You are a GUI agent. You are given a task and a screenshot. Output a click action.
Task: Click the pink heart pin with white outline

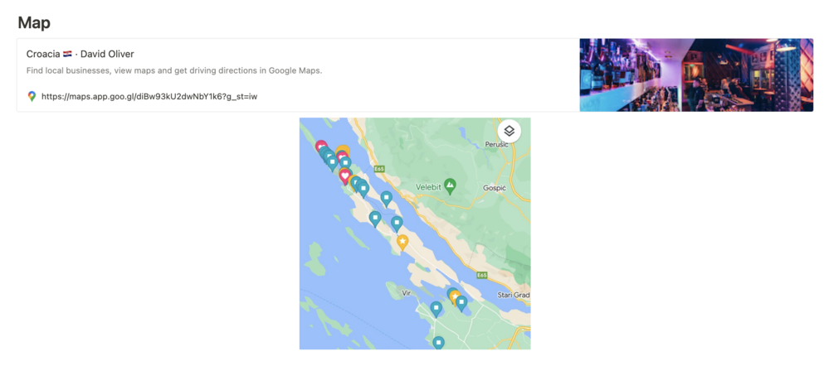click(345, 176)
